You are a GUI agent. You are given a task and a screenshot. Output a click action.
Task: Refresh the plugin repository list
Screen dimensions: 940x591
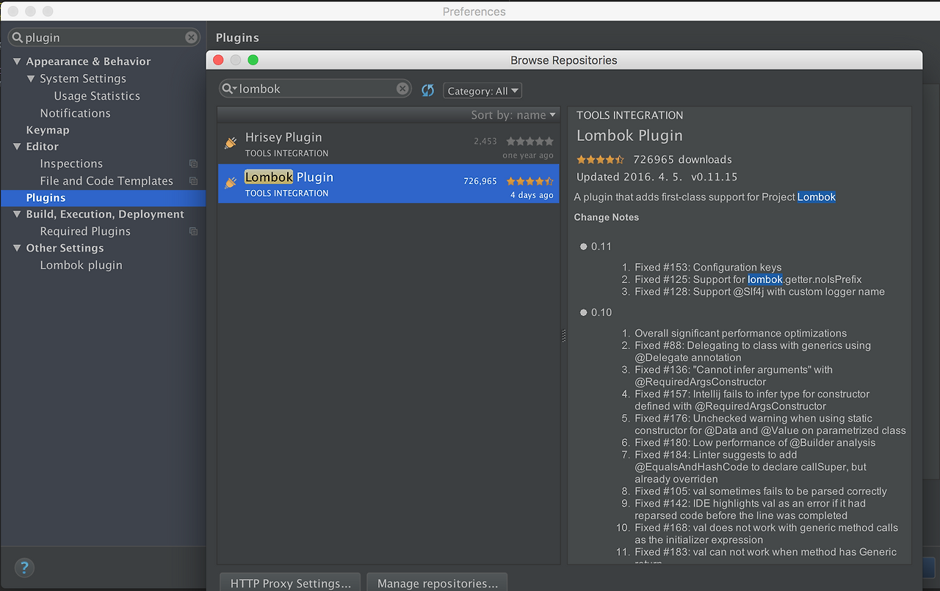click(x=428, y=90)
